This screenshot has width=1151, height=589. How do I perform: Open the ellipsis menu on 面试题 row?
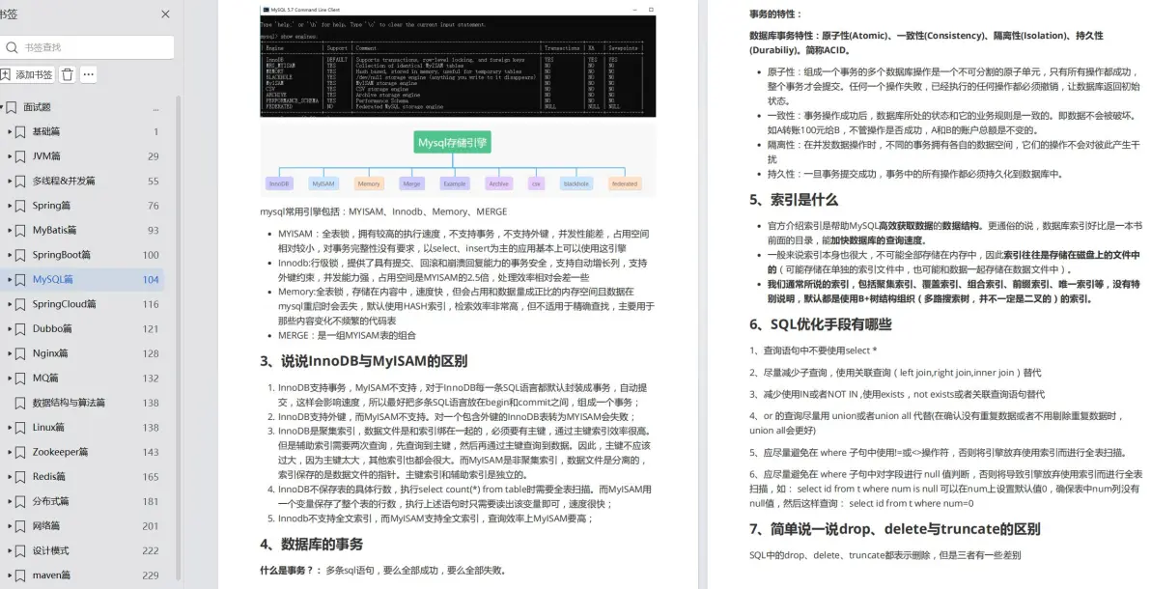[x=155, y=108]
